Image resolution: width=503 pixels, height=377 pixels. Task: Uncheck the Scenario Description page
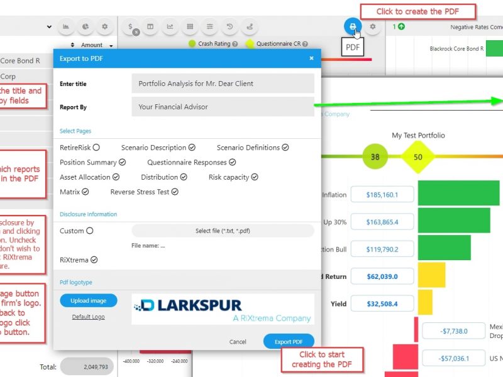pos(191,148)
